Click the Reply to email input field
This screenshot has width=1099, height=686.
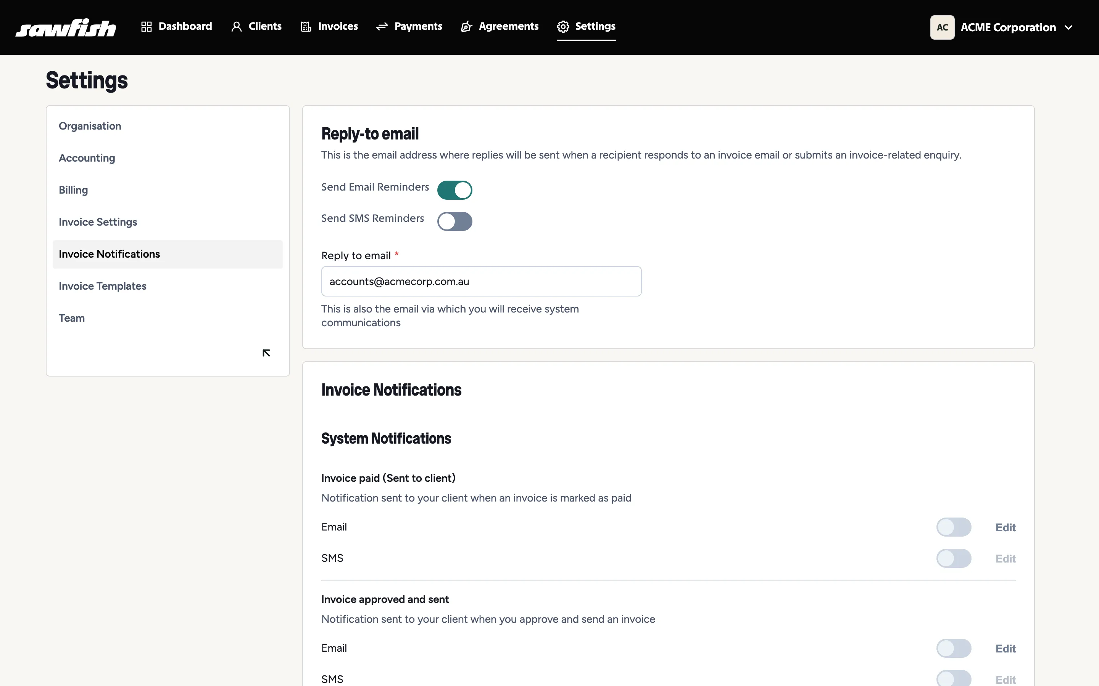[481, 281]
